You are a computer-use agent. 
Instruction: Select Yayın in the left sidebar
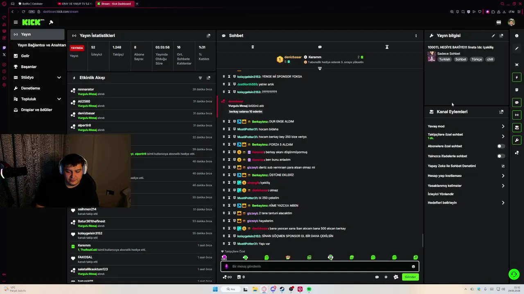pyautogui.click(x=37, y=34)
